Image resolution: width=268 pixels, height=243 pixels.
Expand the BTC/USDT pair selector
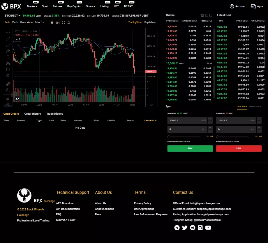(13, 16)
